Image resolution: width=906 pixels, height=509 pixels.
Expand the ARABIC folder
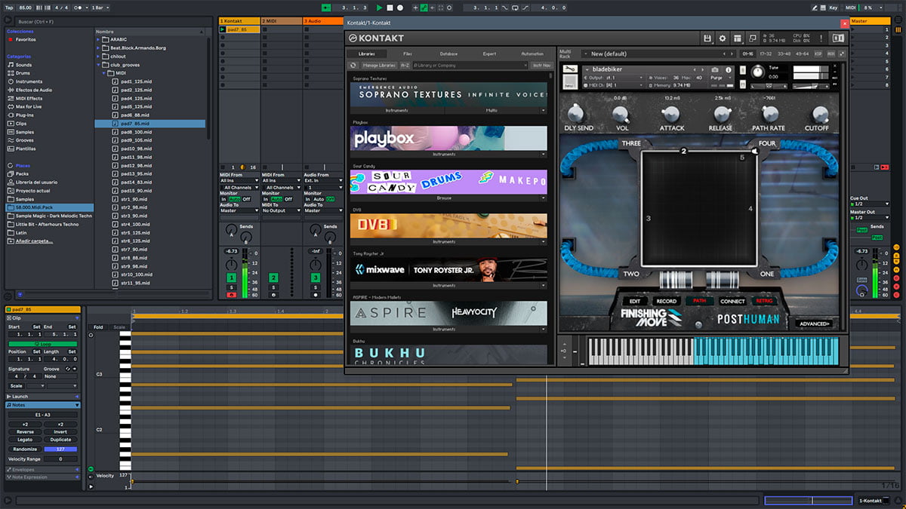99,40
